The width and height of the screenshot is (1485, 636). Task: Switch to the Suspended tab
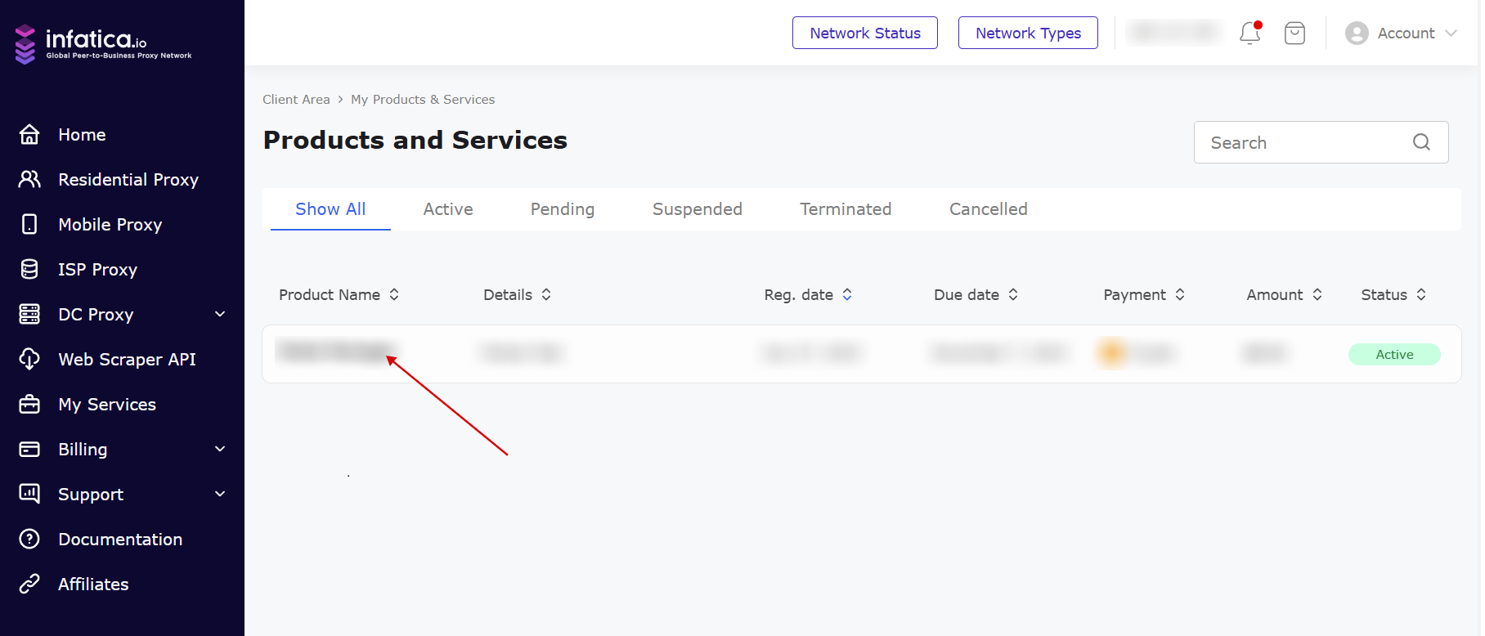(x=698, y=209)
